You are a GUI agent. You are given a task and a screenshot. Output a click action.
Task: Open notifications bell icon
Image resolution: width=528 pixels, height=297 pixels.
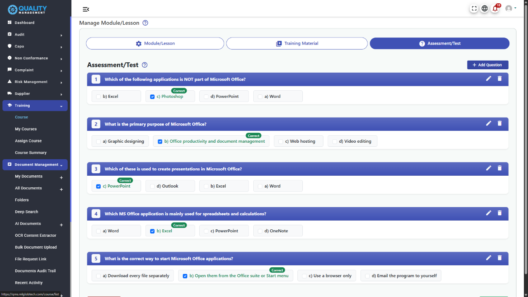[495, 8]
